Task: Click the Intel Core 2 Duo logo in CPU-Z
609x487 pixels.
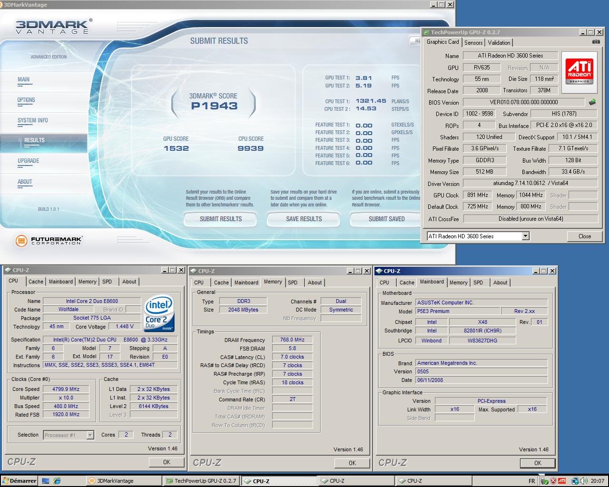Action: click(x=159, y=313)
